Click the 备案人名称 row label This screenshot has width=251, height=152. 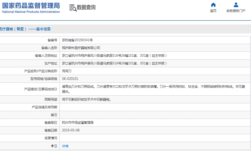(x=49, y=48)
